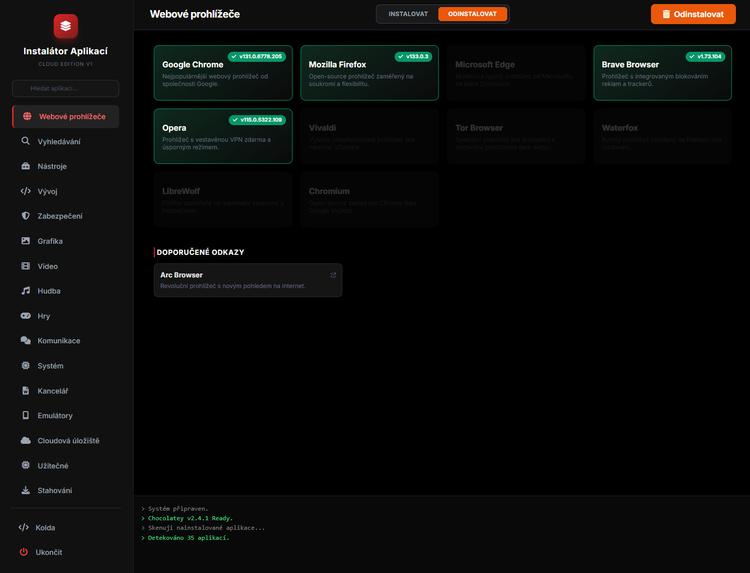
Task: Click the document icon beside Kancelář
Action: [26, 391]
